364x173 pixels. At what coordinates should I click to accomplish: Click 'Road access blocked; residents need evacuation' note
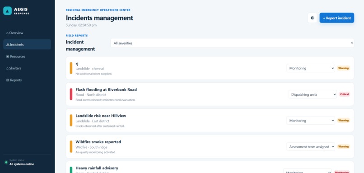(105, 100)
